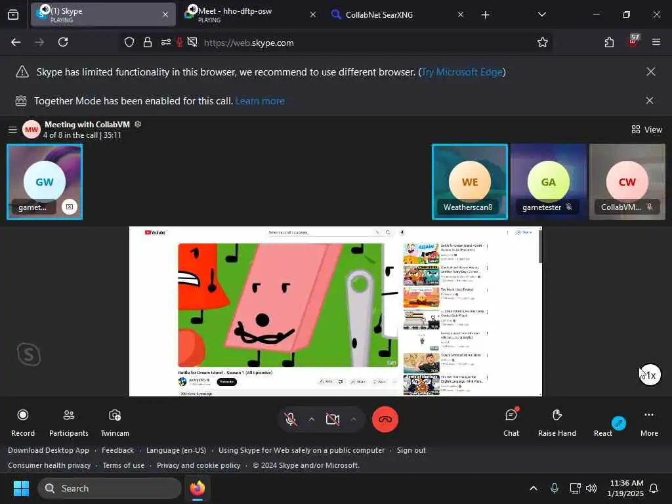View site security lock information

[x=148, y=43]
